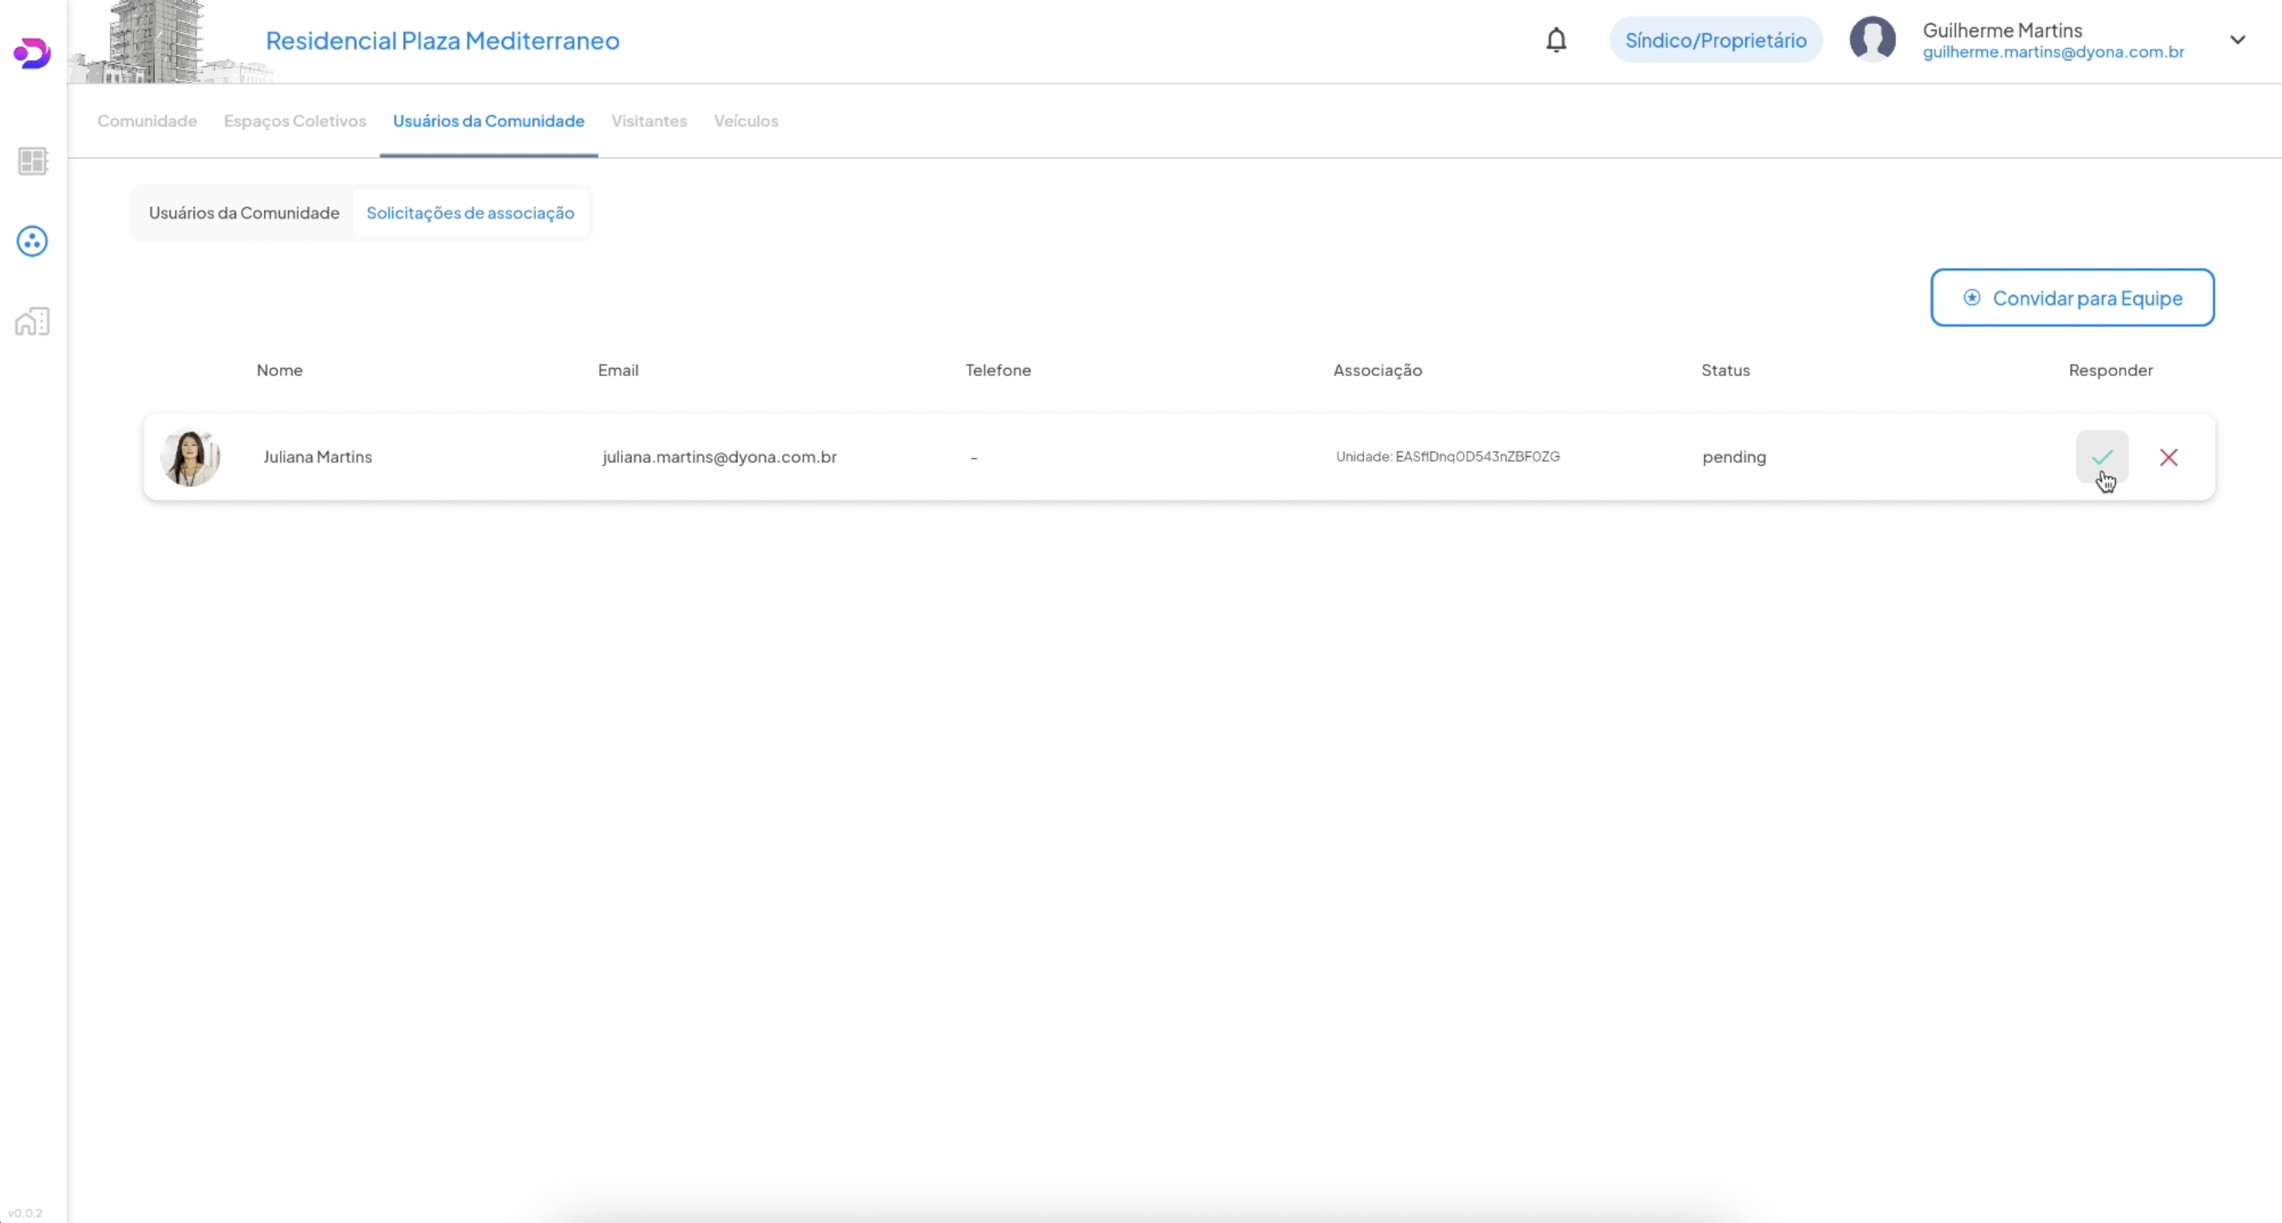The image size is (2282, 1223).
Task: Open the buildings icon in sidebar
Action: (33, 322)
